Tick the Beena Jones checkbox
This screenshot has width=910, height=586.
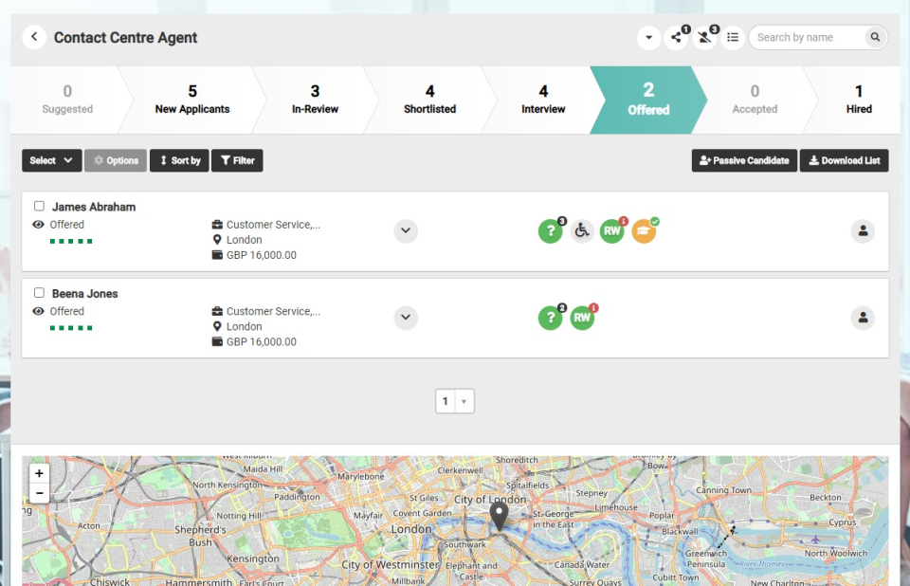click(39, 293)
